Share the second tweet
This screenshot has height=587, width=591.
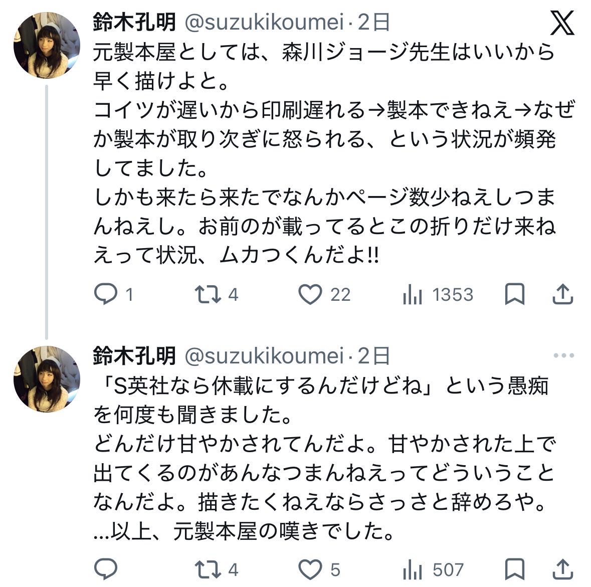(562, 569)
